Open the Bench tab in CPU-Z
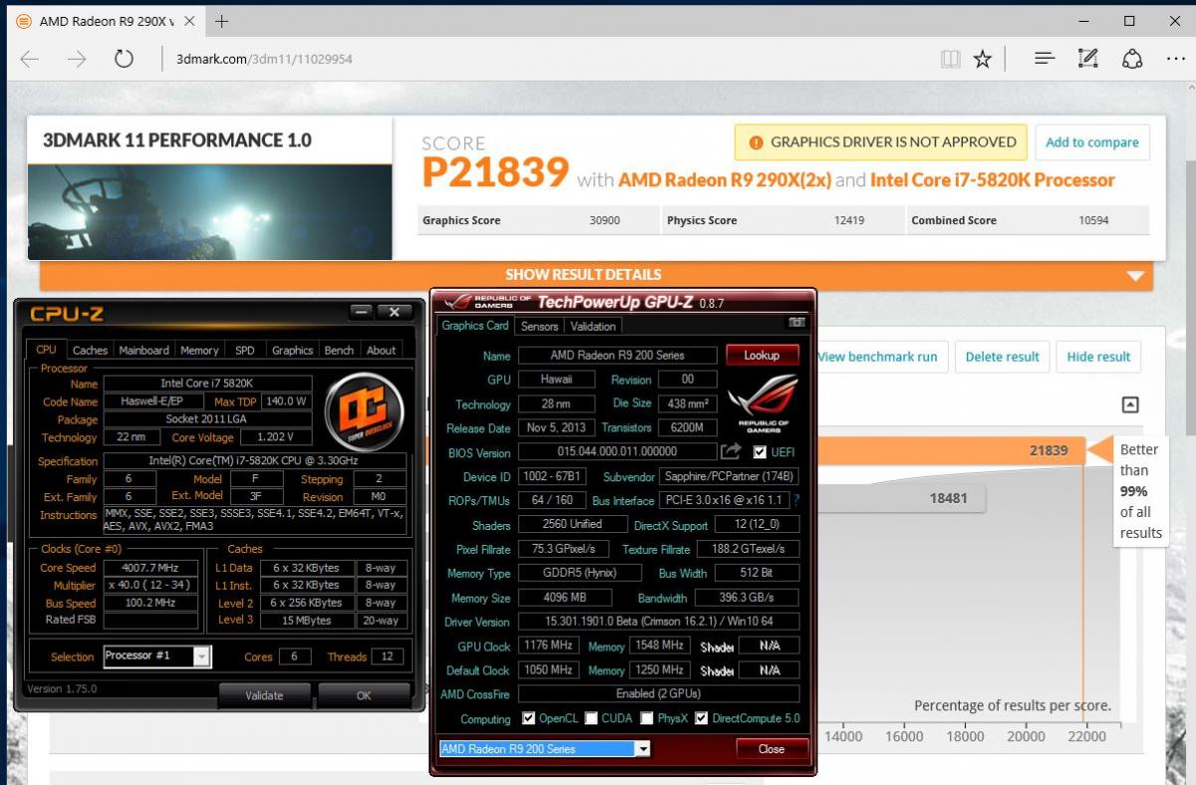 [x=339, y=350]
